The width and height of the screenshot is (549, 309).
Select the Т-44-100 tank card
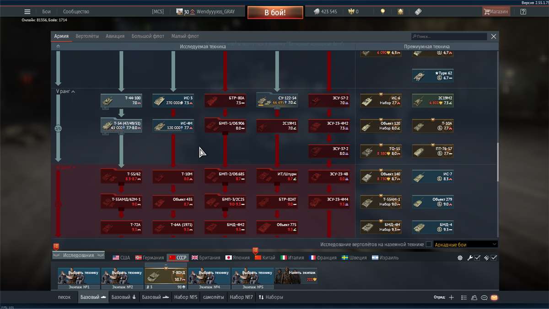[x=121, y=101]
